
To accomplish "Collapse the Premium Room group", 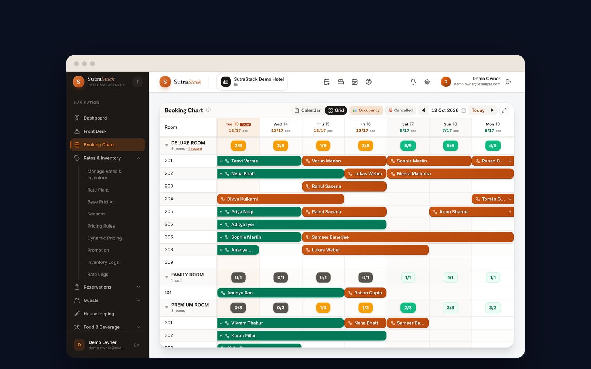I will pyautogui.click(x=167, y=307).
